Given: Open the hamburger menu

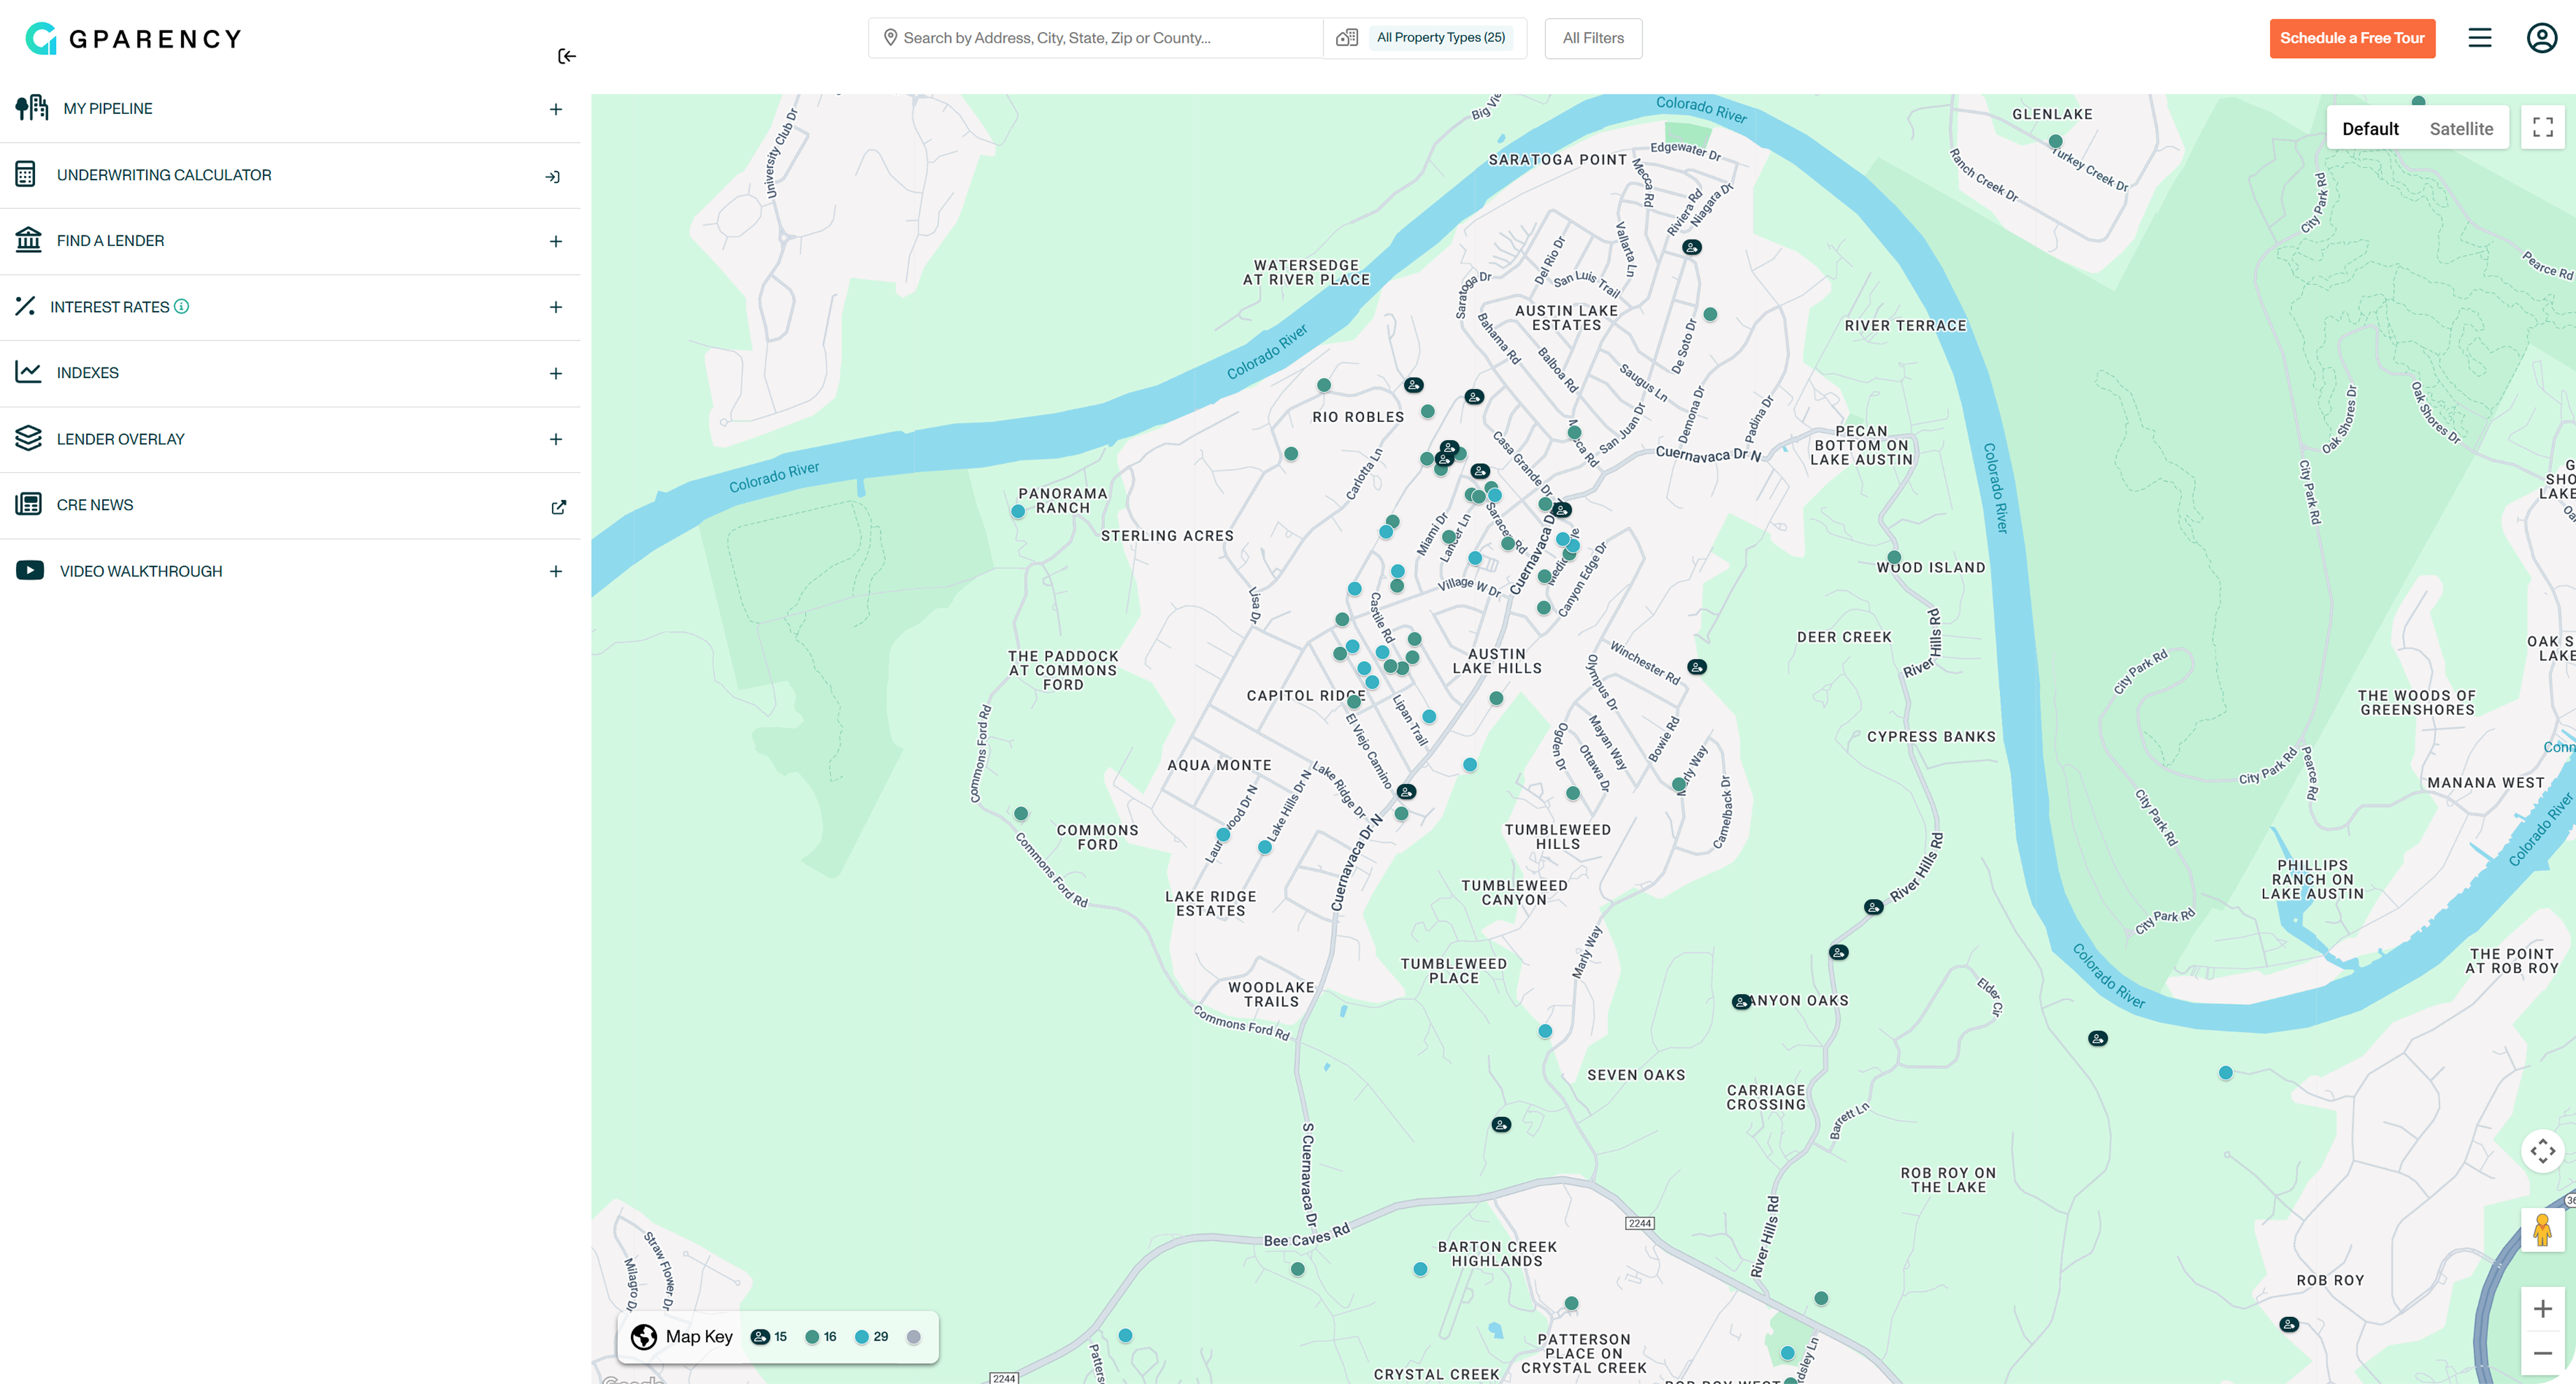Looking at the screenshot, I should point(2479,38).
